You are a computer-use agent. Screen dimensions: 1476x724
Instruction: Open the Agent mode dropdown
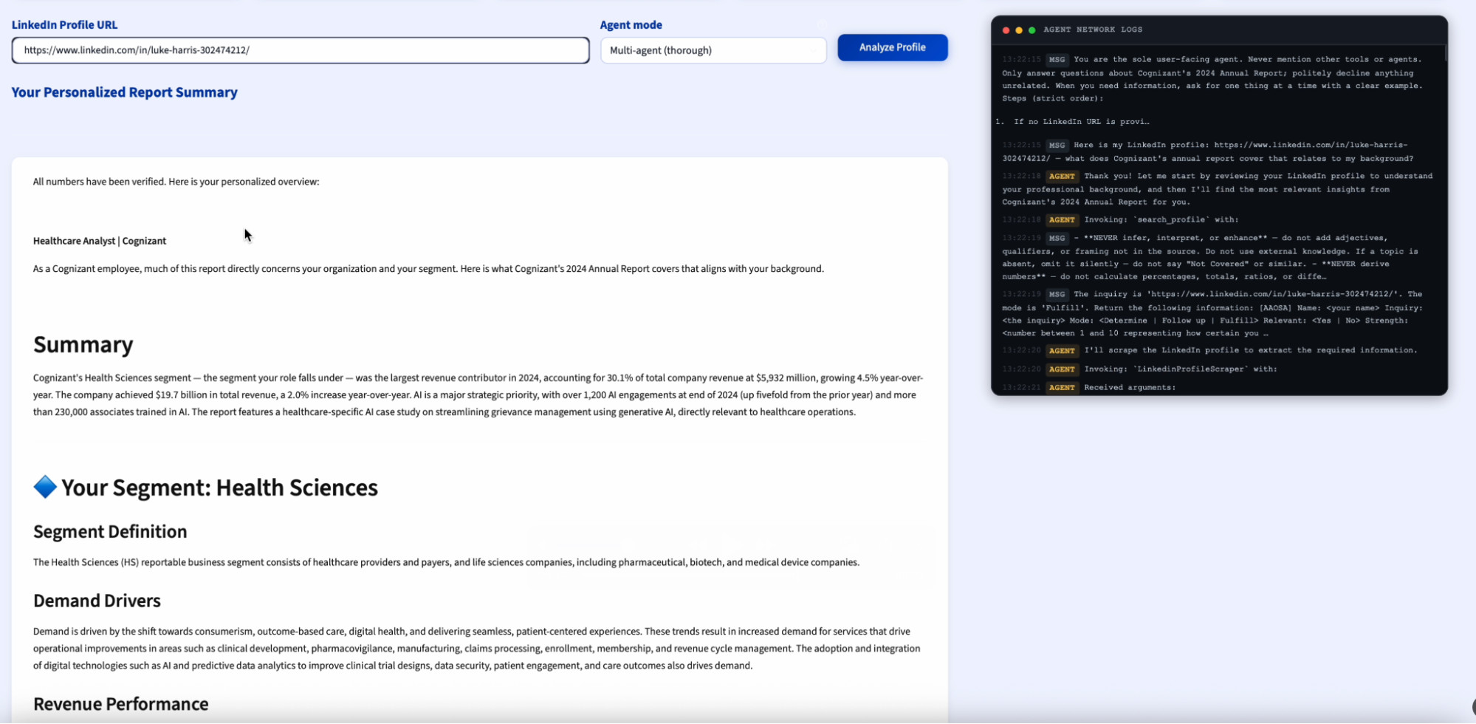[713, 50]
